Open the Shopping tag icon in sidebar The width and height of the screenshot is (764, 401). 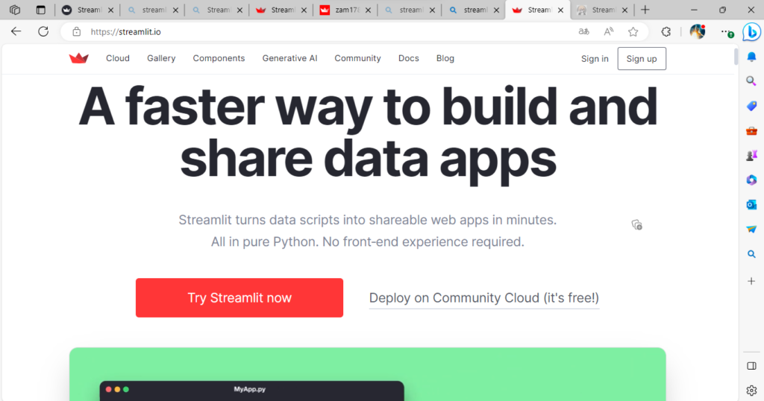[751, 106]
